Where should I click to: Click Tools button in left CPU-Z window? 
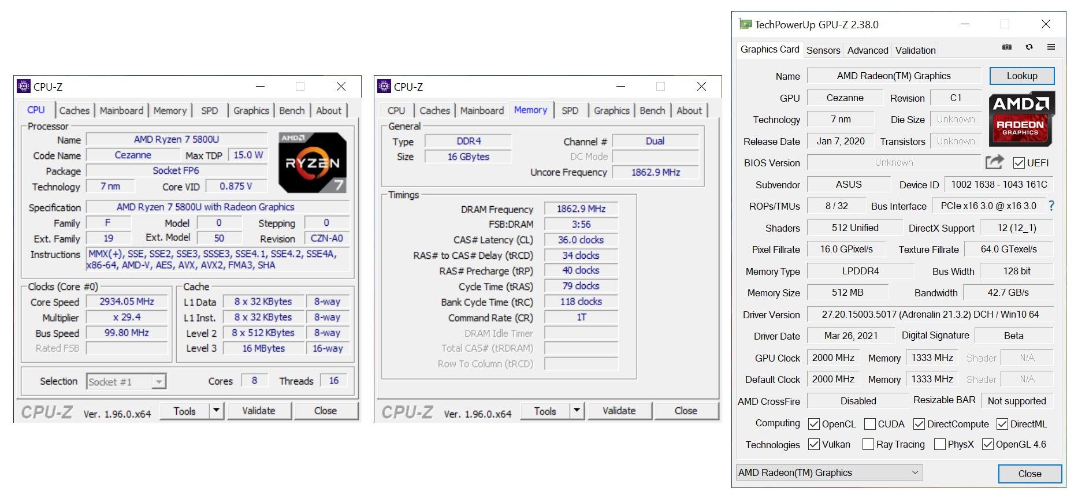coord(184,411)
